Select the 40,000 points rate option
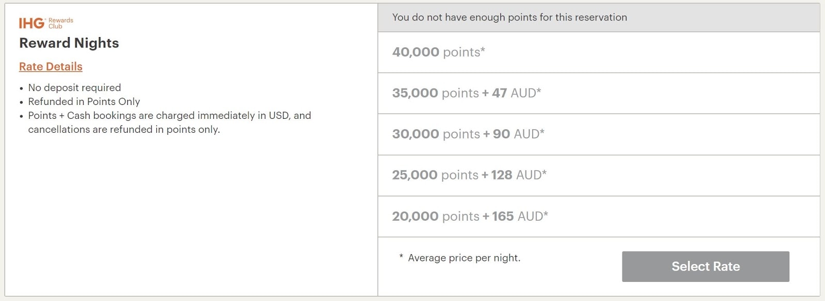This screenshot has height=301, width=825. [599, 52]
